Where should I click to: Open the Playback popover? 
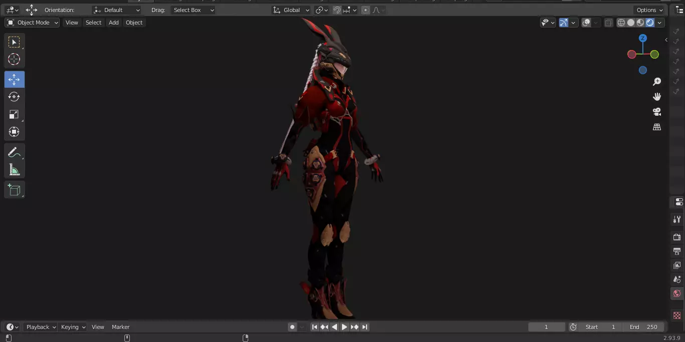(41, 327)
